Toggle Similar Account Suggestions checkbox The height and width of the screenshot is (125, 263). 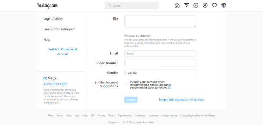(x=127, y=85)
